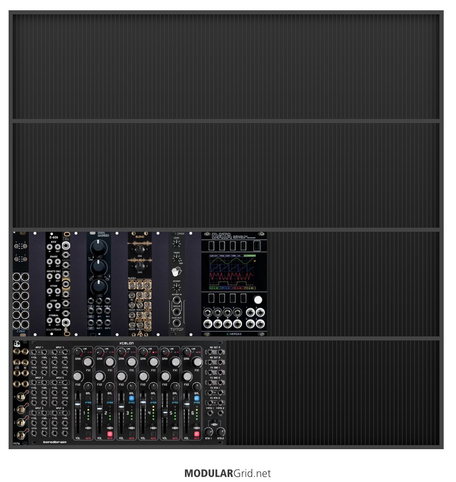
Task: Click the RTN 1 knob on Xcelon
Action: (x=209, y=432)
